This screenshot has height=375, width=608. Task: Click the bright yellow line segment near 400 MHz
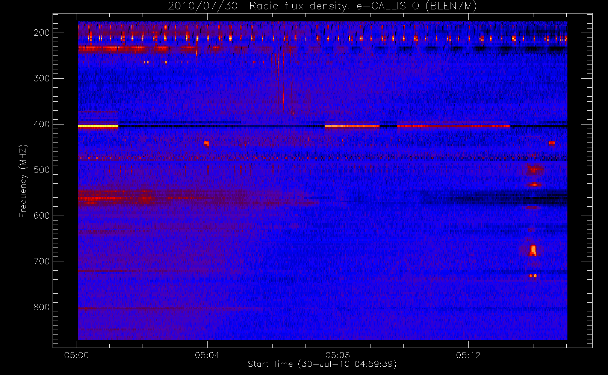coord(98,126)
